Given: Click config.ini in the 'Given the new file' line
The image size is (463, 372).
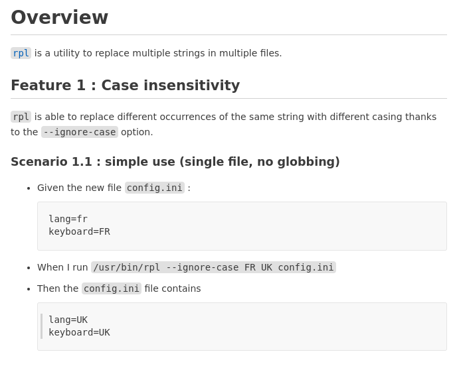Looking at the screenshot, I should pyautogui.click(x=154, y=188).
